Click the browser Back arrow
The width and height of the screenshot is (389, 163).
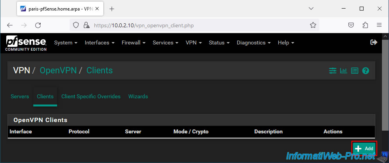tap(10, 25)
